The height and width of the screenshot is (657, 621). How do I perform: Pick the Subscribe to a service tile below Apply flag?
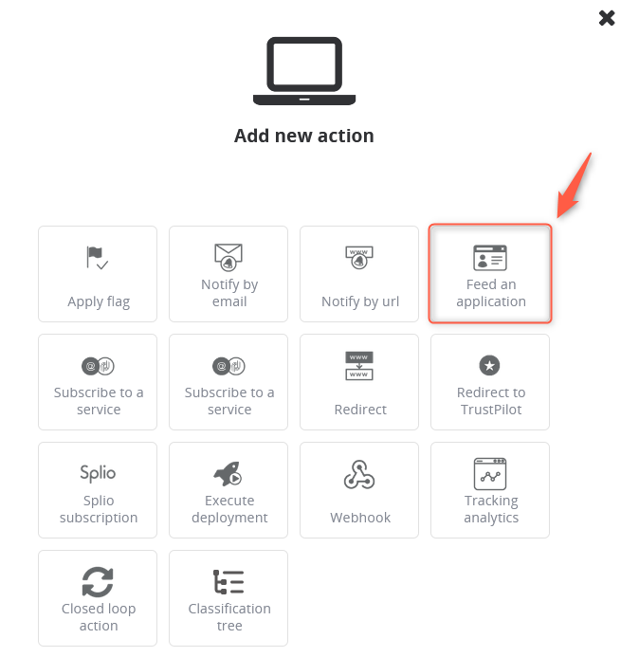pyautogui.click(x=98, y=382)
